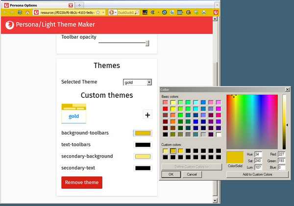Viewport: 294px width, 206px height.
Task: Click the search magnifier icon
Action: click(137, 13)
